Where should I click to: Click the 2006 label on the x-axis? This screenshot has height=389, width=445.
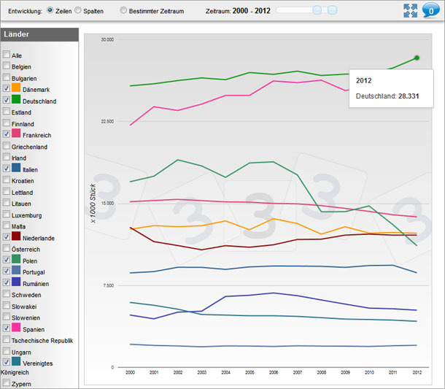[x=274, y=372]
